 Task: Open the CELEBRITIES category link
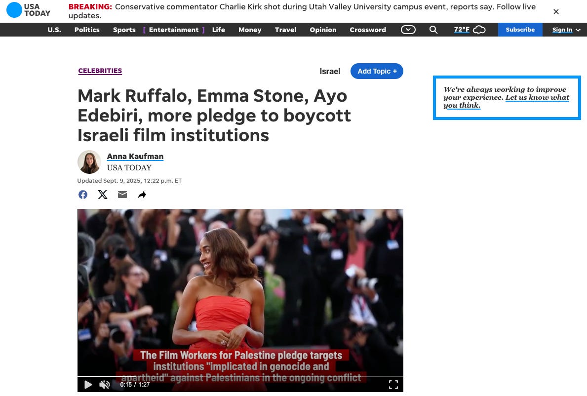(100, 71)
